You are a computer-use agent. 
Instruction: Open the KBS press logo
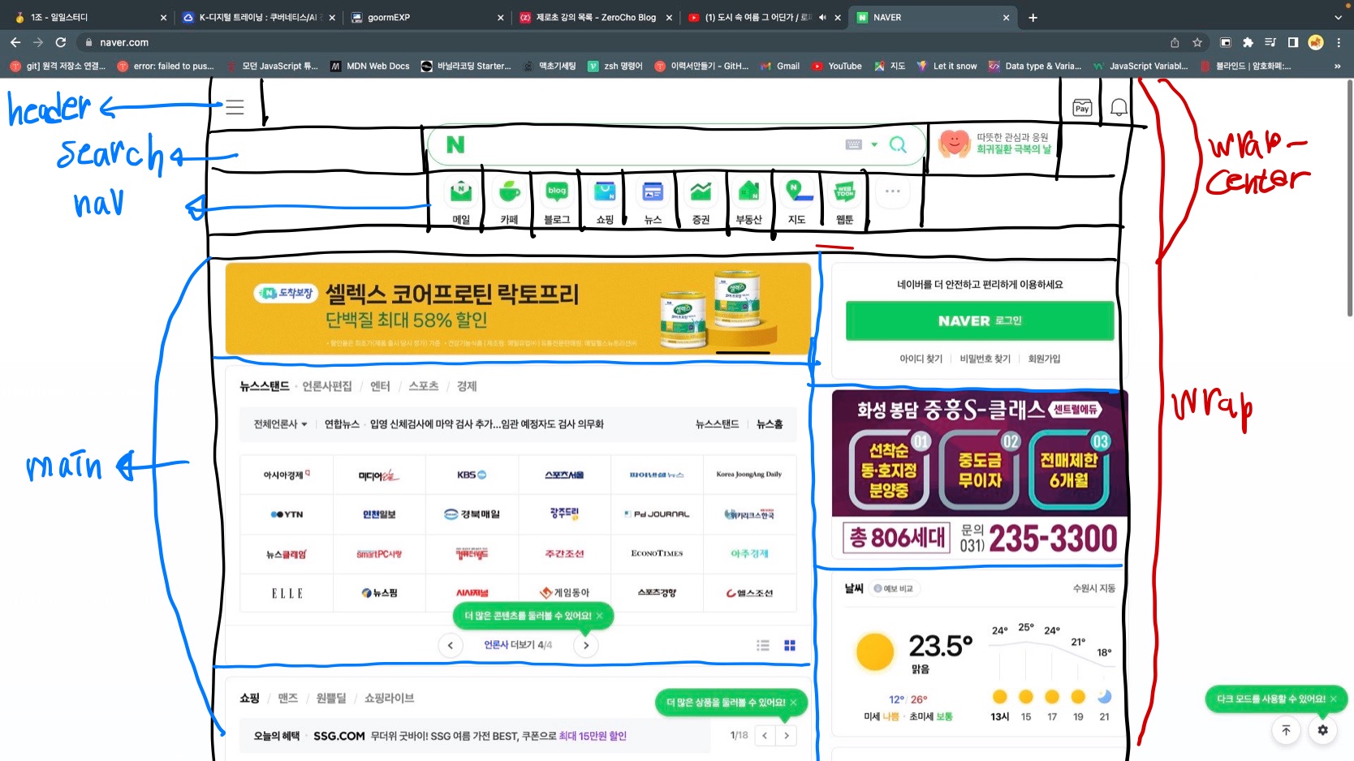pos(472,475)
